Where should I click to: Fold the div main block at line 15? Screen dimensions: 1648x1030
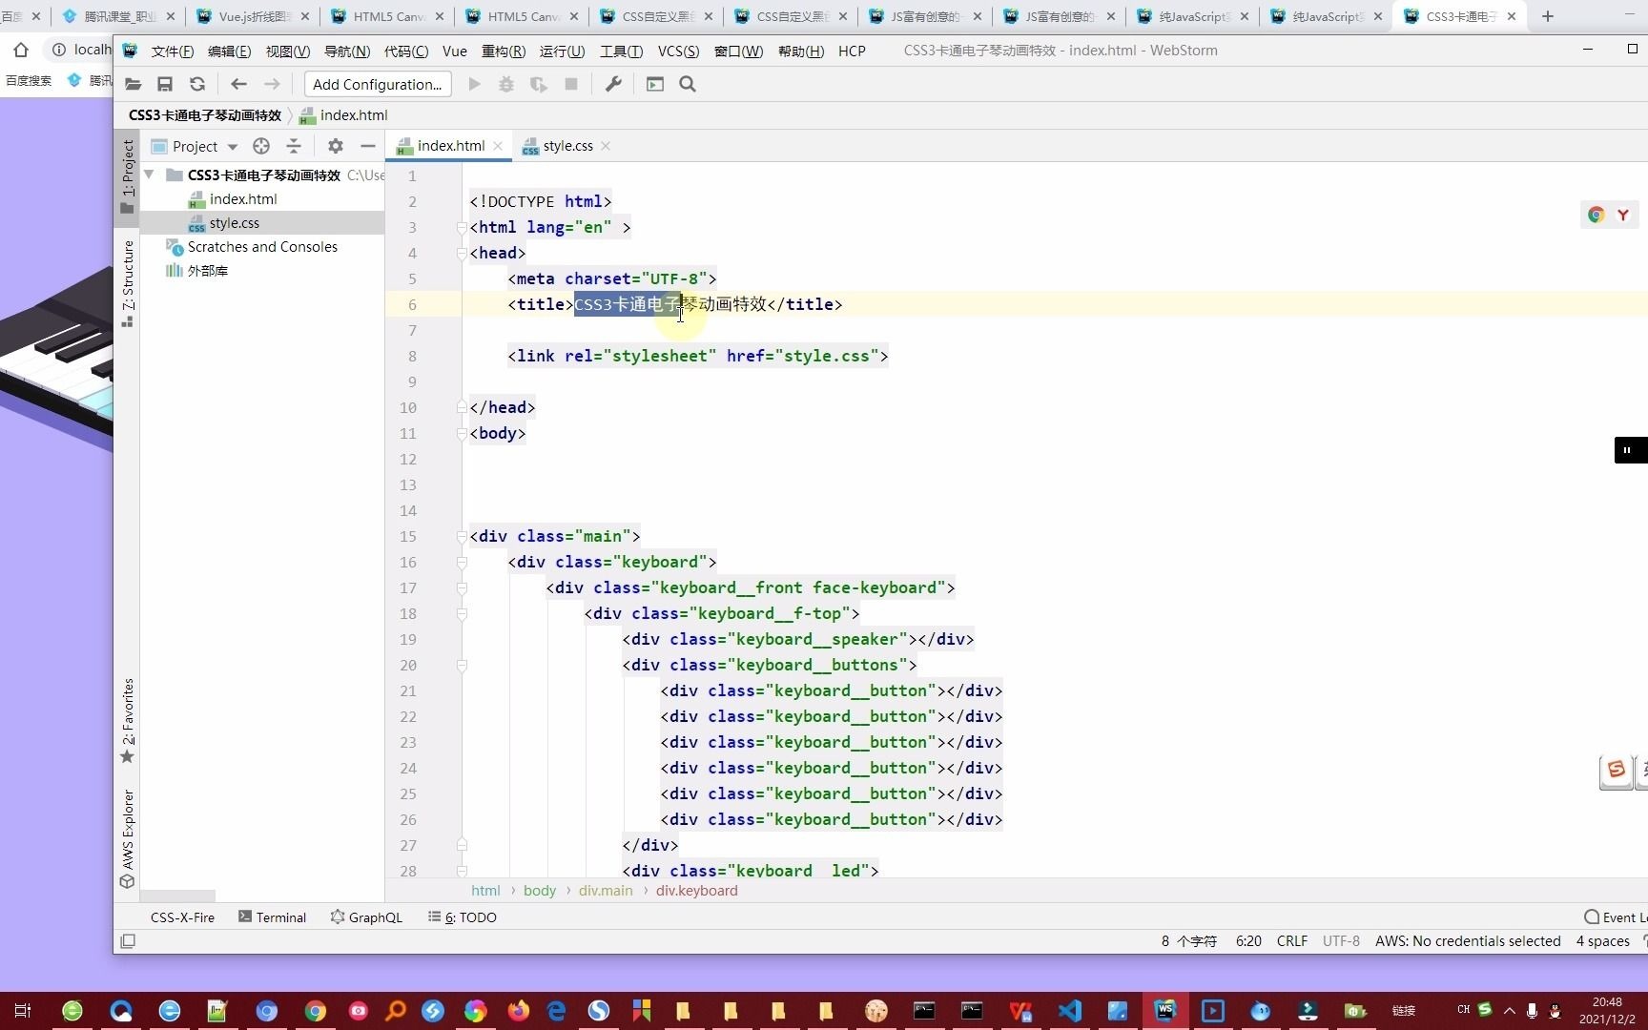[x=462, y=536]
